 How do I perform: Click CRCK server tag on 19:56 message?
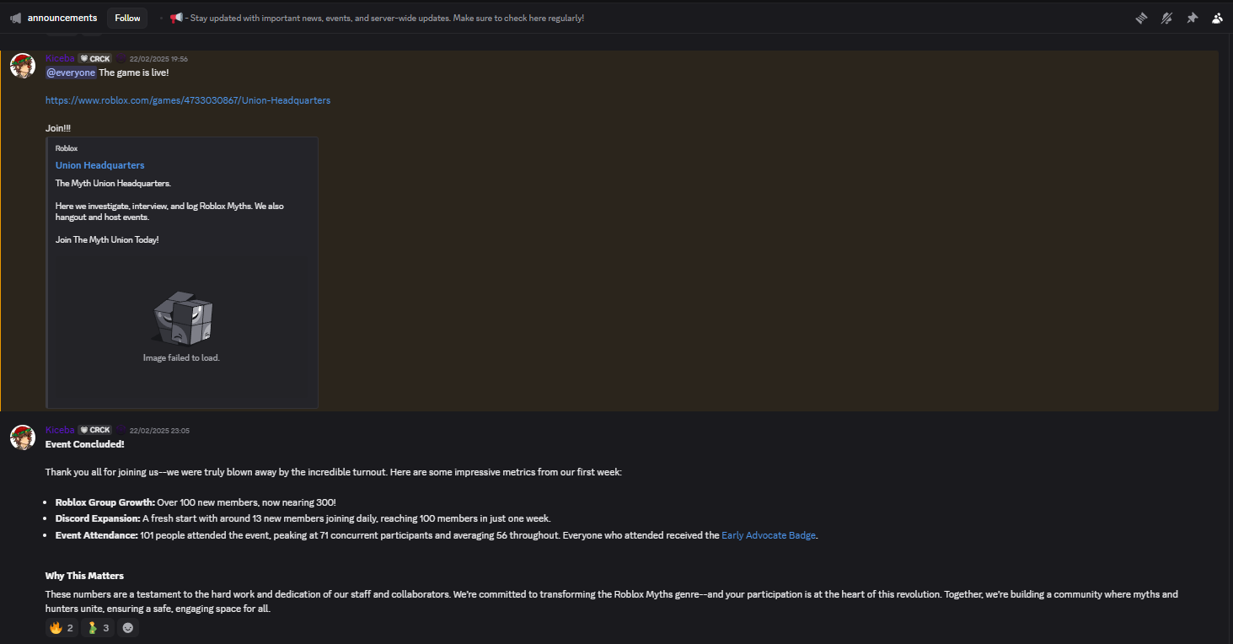95,59
